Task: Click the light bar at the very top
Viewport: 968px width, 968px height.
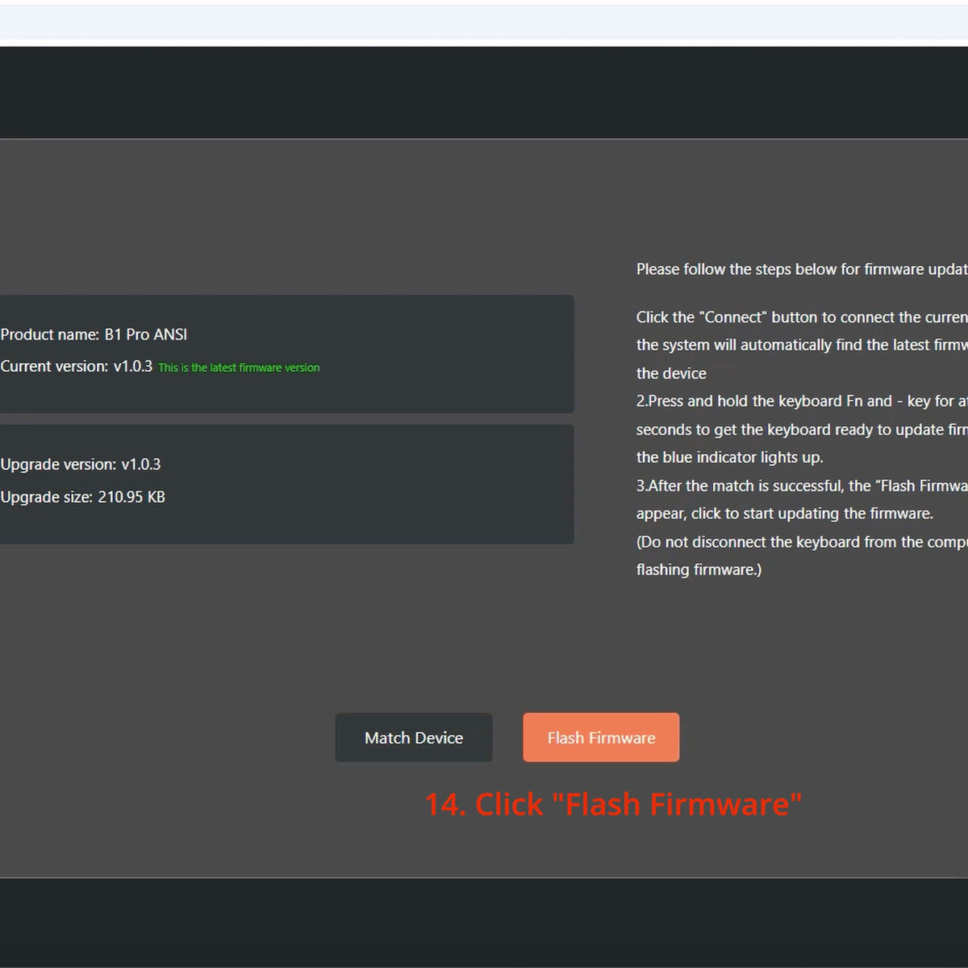Action: [x=484, y=22]
